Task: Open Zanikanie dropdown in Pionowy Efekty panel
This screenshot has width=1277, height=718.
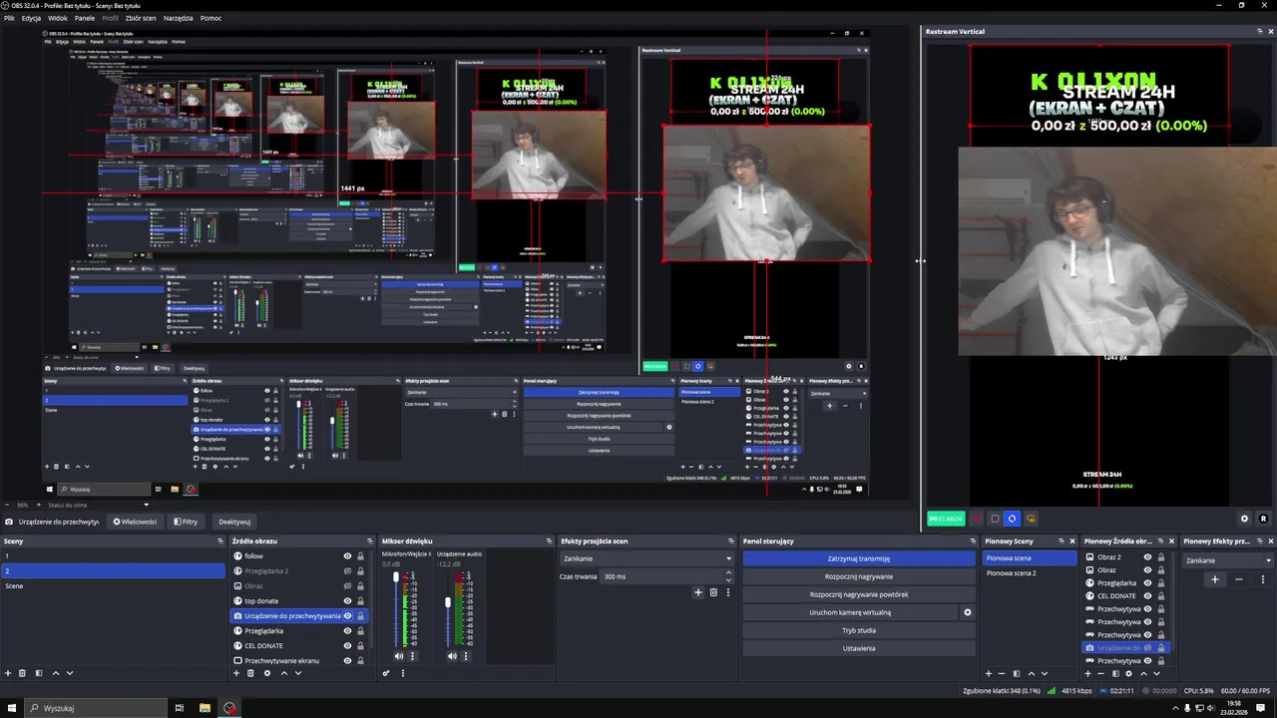Action: (1228, 560)
